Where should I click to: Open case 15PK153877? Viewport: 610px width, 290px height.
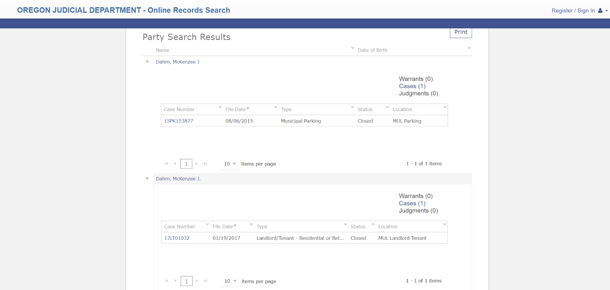tap(178, 121)
